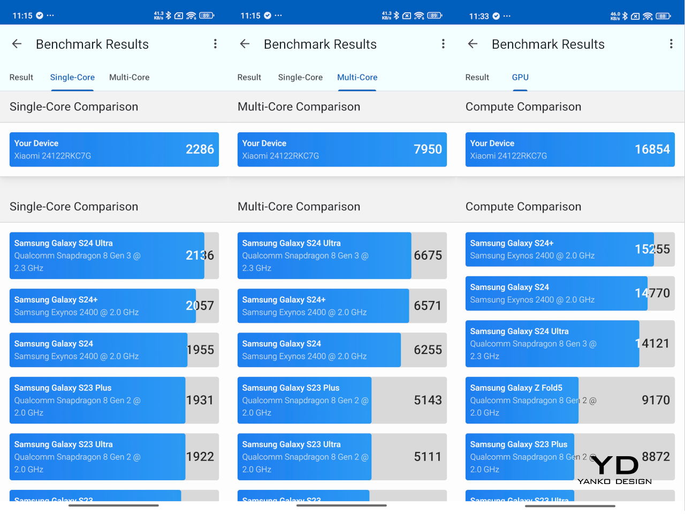685x514 pixels.
Task: Click the 46.0 KB/s network speed indicator
Action: (615, 16)
